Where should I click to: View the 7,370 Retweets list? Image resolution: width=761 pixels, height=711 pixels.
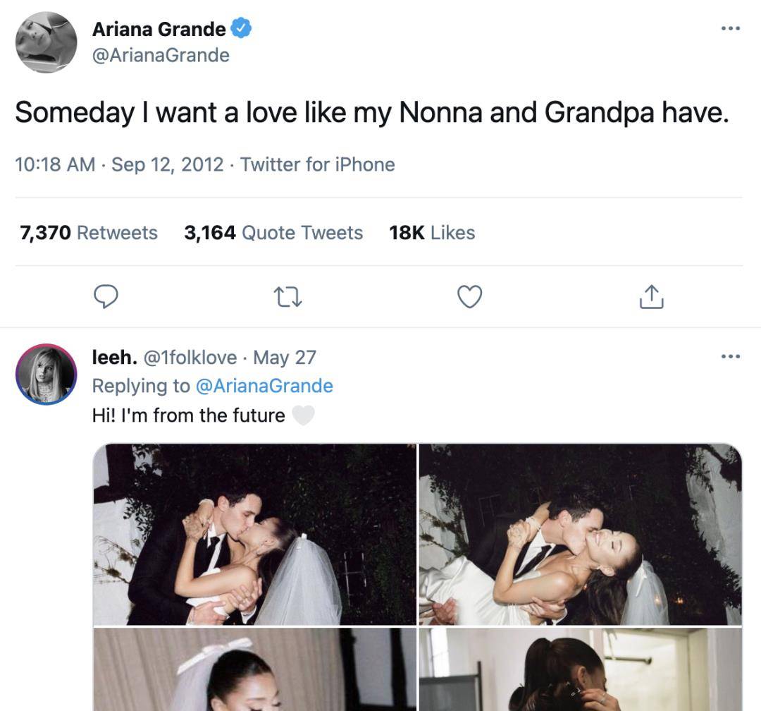89,232
